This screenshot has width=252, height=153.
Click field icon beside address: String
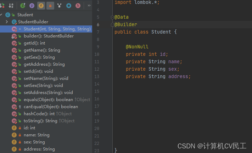pyautogui.click(x=14, y=149)
